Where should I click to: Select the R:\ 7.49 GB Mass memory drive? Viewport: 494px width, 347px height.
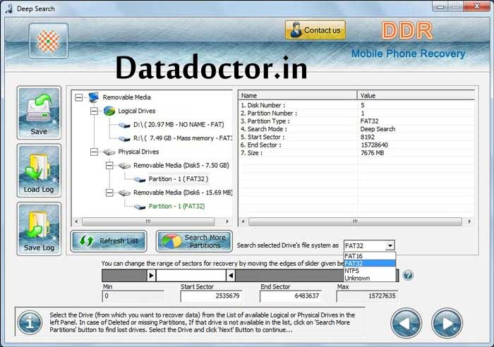click(183, 138)
